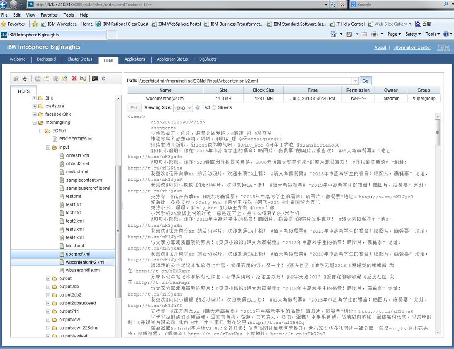Click the Google search magnifier icon

tap(446, 5)
